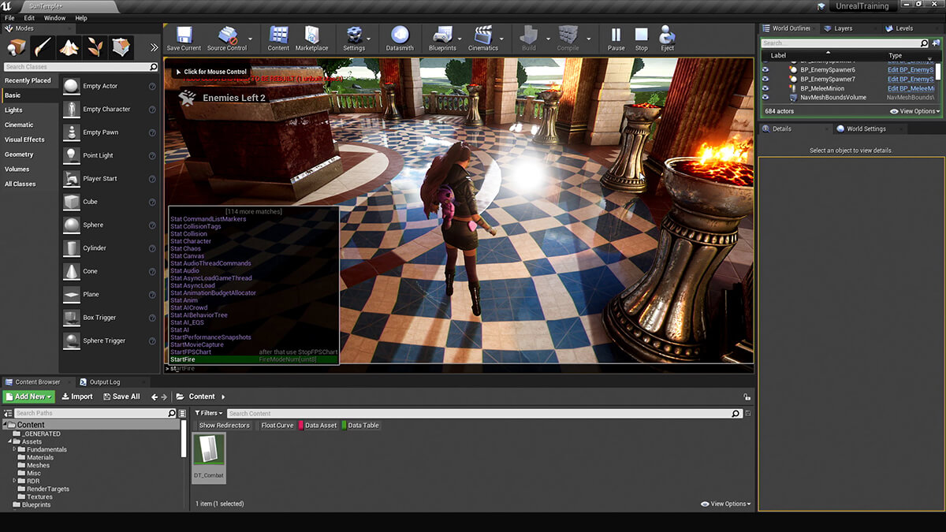Launch Cinematics from the toolbar
This screenshot has height=532, width=946.
click(484, 38)
